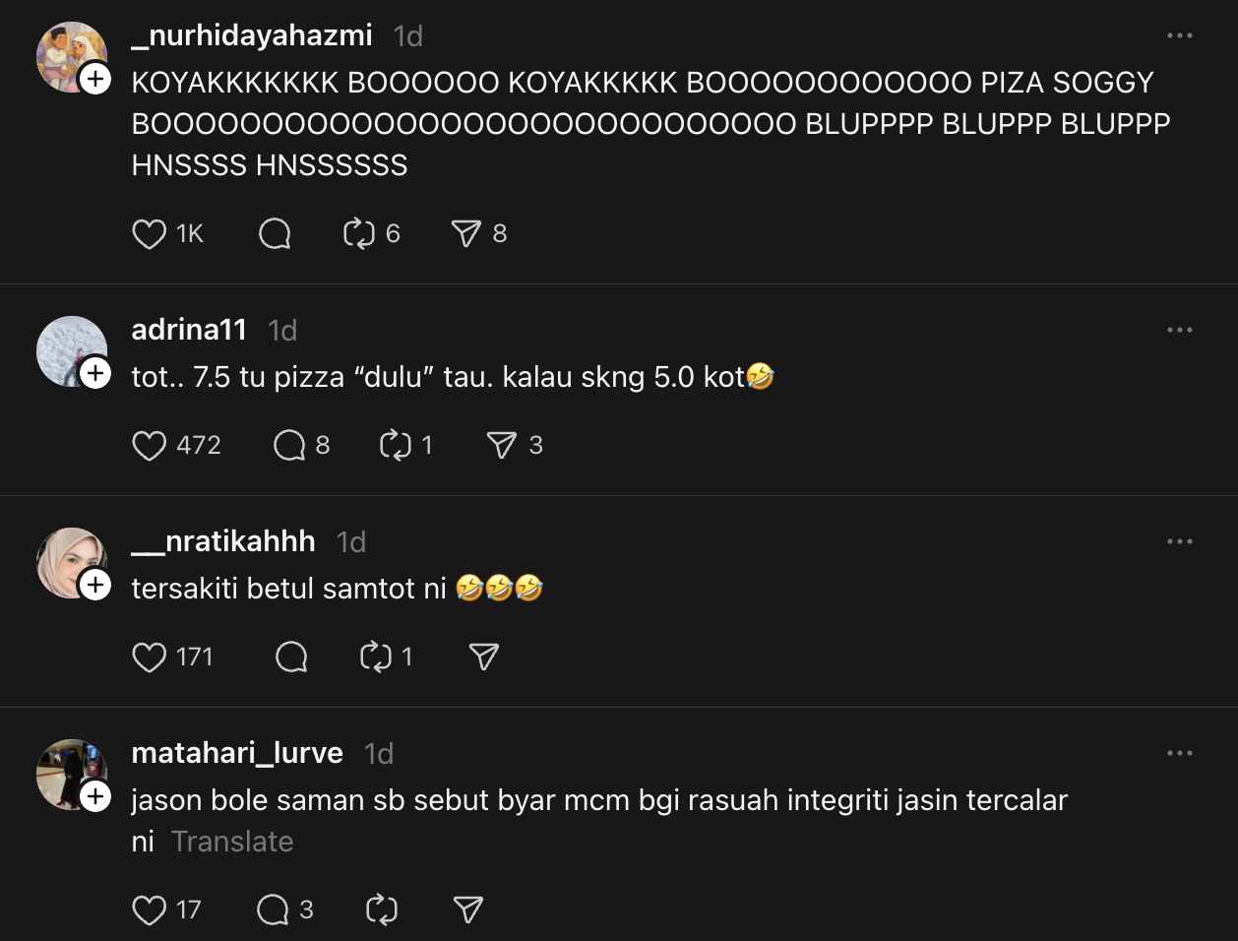Open more options for _nurhidayahazmi's comment

coord(1179,35)
